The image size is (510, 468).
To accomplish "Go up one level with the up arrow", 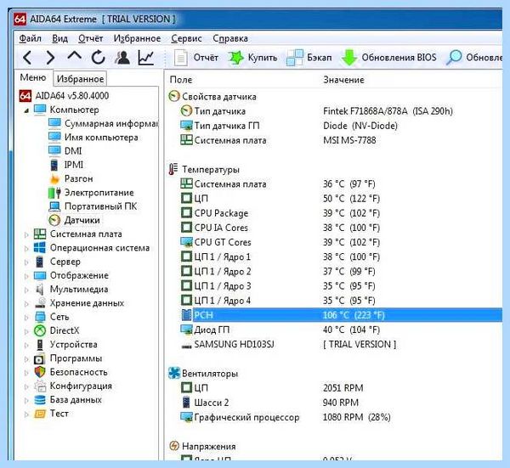I will point(74,57).
